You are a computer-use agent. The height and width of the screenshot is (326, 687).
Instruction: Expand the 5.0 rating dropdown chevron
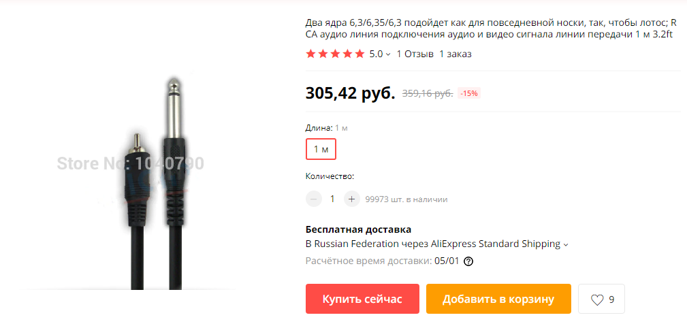click(388, 54)
